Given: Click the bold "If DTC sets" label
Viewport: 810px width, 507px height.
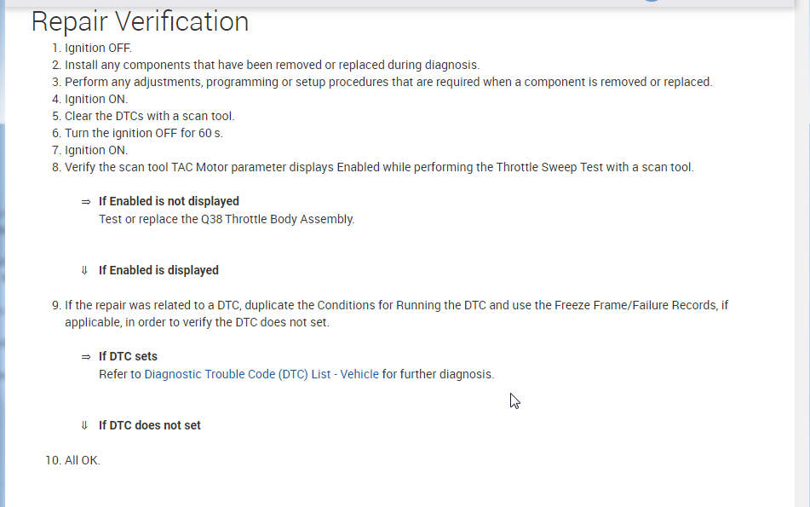Looking at the screenshot, I should click(x=128, y=357).
